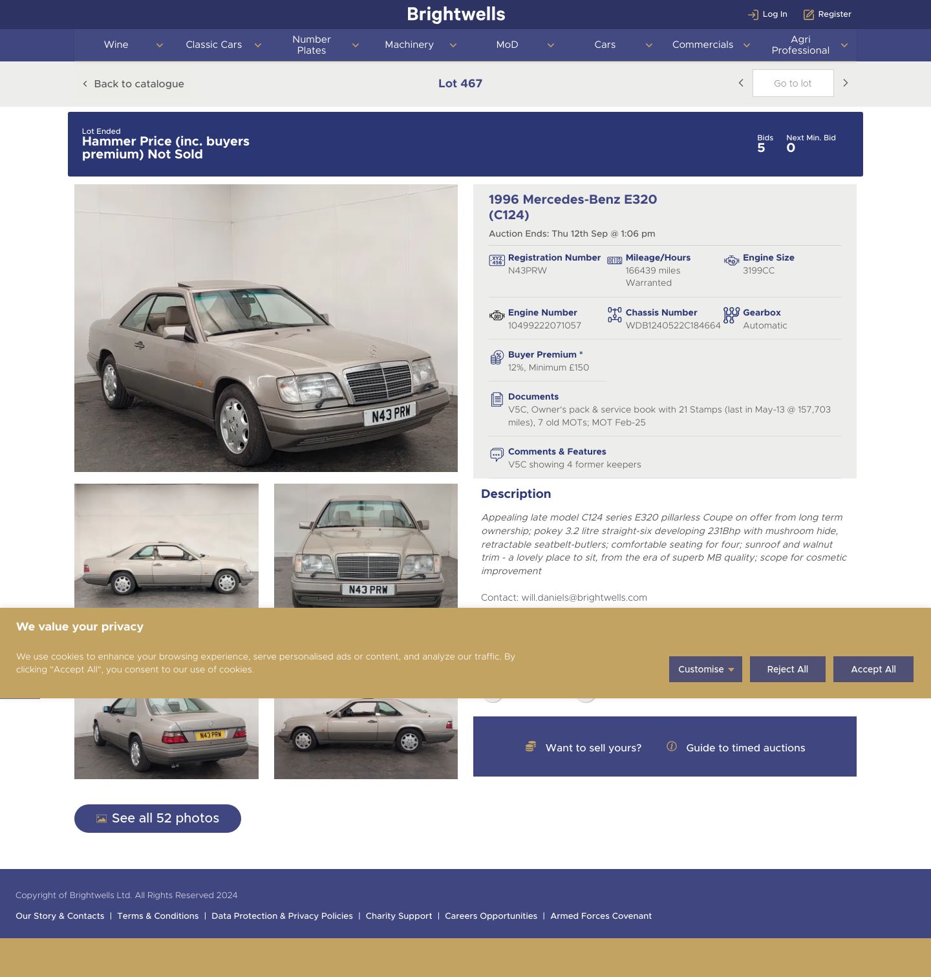The width and height of the screenshot is (931, 977).
Task: Click See all 52 photos button
Action: (x=158, y=819)
